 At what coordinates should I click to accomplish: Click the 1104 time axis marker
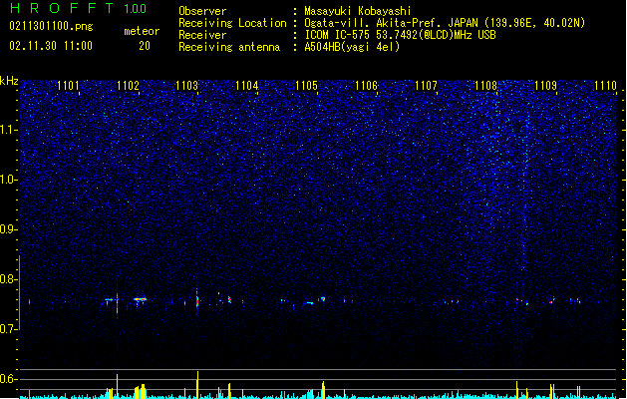click(247, 85)
